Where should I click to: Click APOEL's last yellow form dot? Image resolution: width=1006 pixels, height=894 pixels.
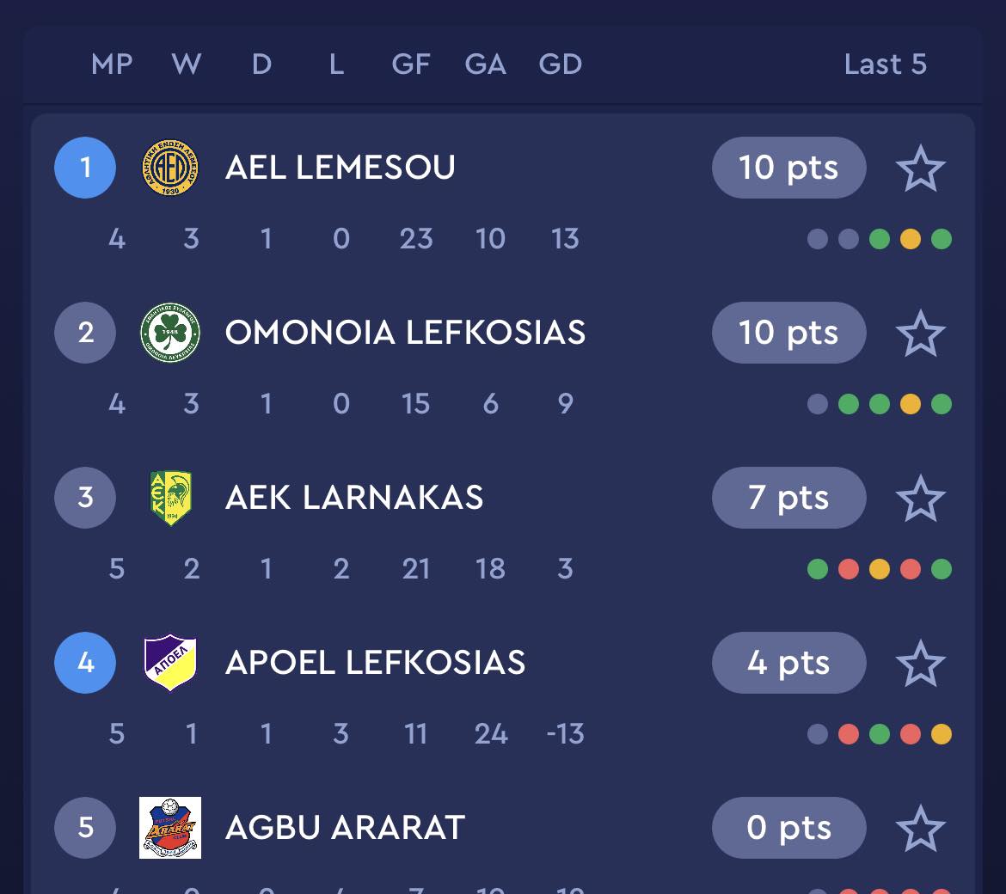pos(942,733)
